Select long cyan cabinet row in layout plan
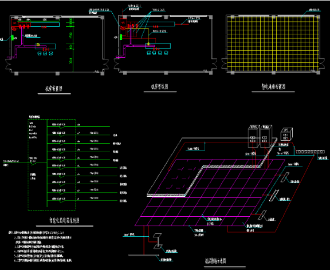Image resolution: width=330 pixels, height=270 pixels. pos(45,25)
